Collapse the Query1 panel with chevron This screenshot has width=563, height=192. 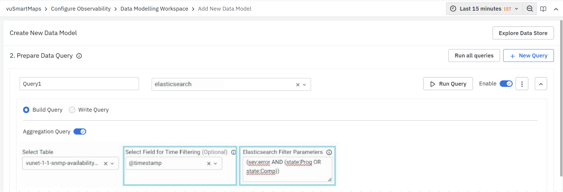[x=541, y=84]
